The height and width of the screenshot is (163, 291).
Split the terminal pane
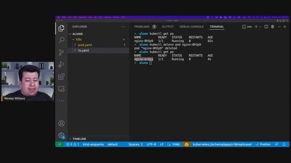pos(266,27)
